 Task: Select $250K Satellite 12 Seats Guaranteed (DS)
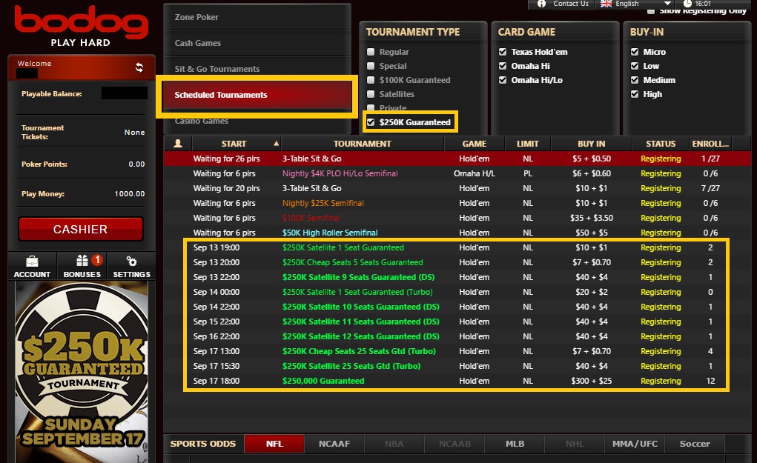(x=456, y=336)
